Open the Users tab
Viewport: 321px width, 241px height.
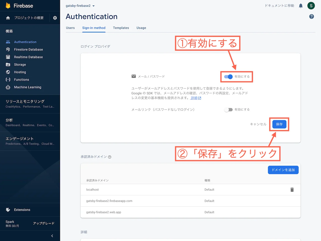(x=70, y=28)
